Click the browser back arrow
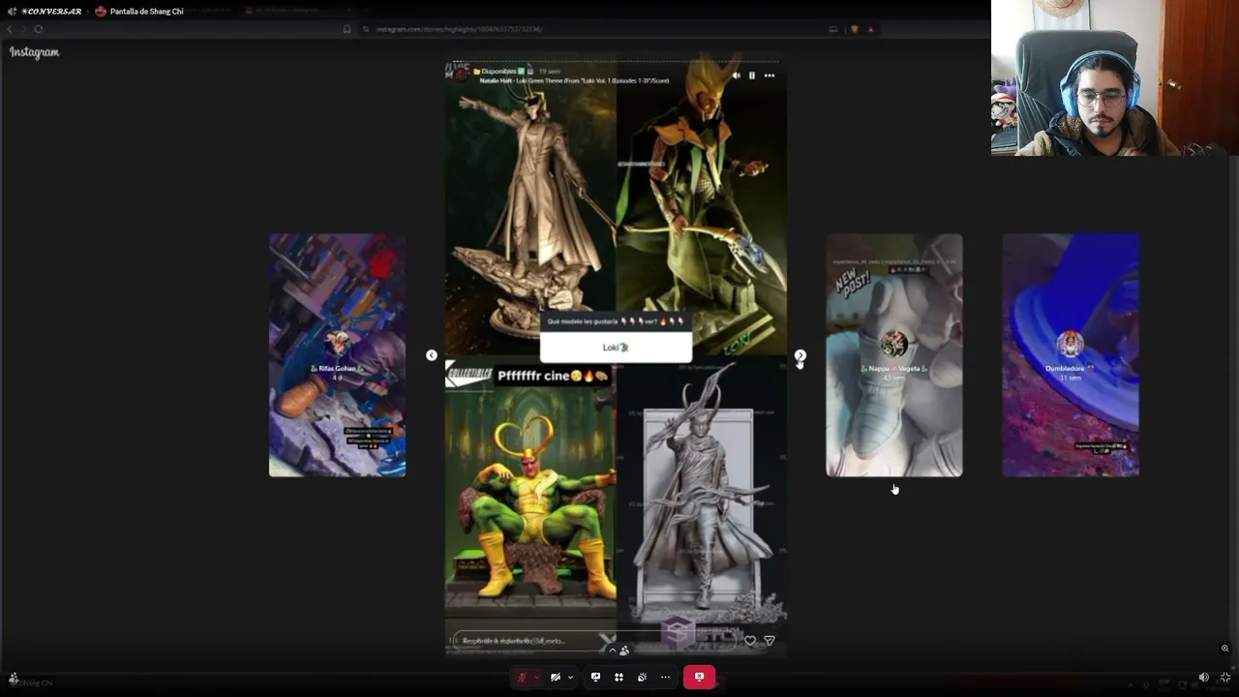 click(x=11, y=29)
